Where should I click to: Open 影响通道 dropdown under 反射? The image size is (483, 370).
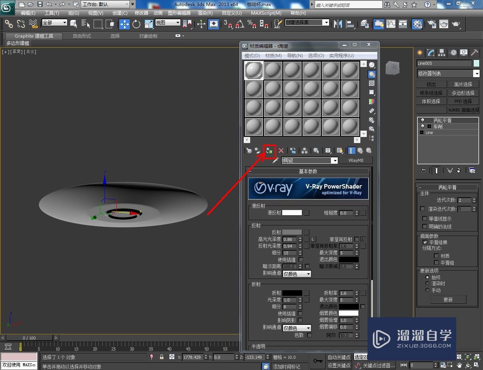pos(297,274)
